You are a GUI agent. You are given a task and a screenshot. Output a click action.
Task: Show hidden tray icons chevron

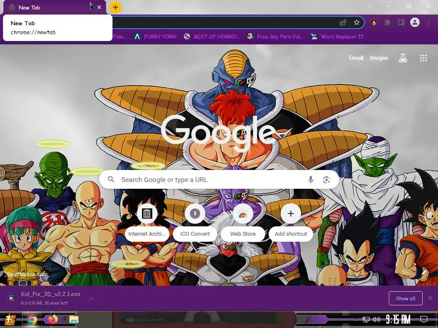coord(355,319)
